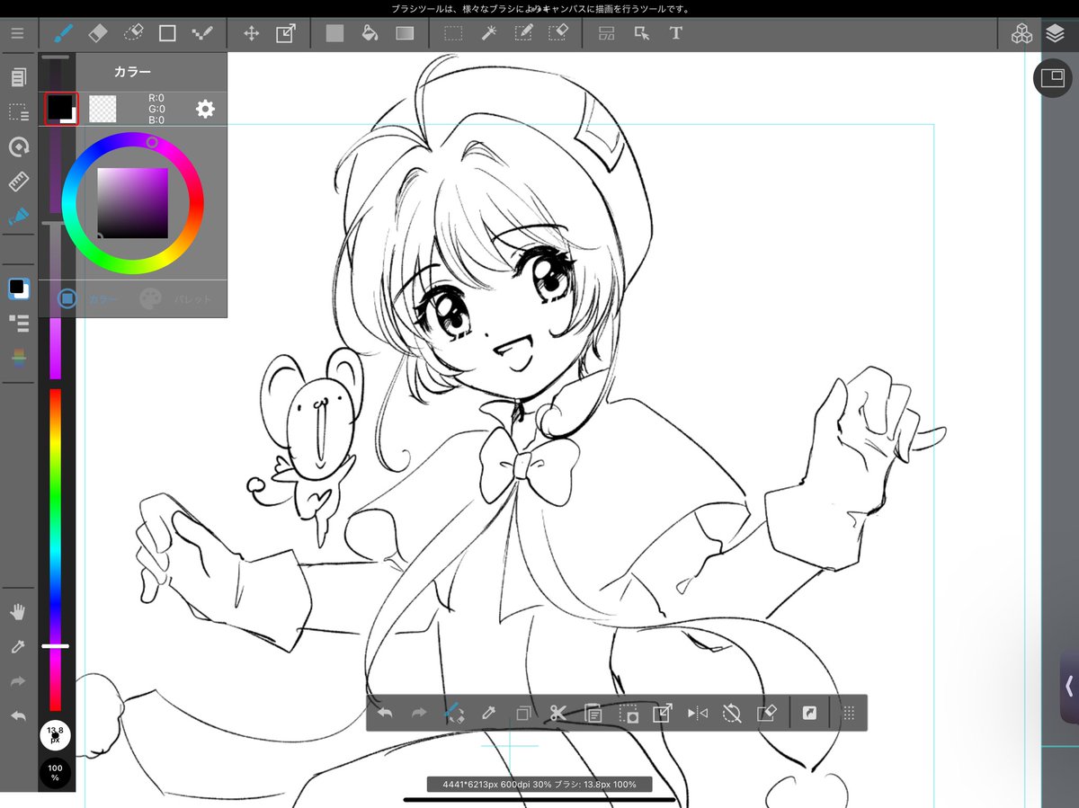Viewport: 1079px width, 808px height.
Task: Open the document edit menu in sidebar
Action: click(19, 78)
